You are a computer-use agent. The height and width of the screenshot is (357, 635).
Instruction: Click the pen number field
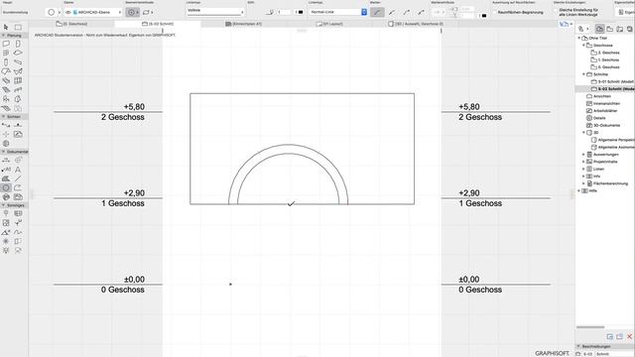click(x=284, y=12)
